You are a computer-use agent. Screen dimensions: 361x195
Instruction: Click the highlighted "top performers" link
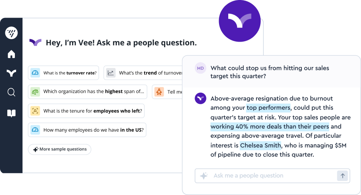pyautogui.click(x=268, y=108)
